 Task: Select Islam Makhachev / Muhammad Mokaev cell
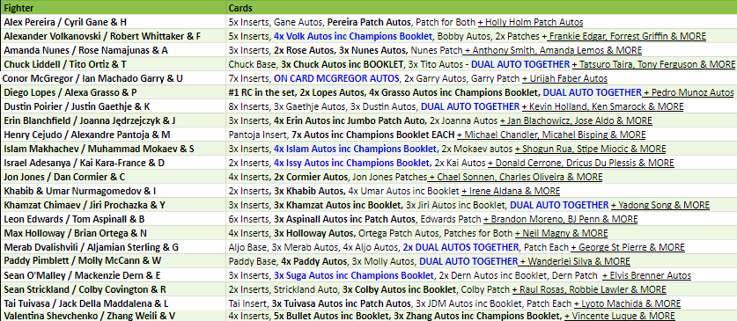coord(113,149)
